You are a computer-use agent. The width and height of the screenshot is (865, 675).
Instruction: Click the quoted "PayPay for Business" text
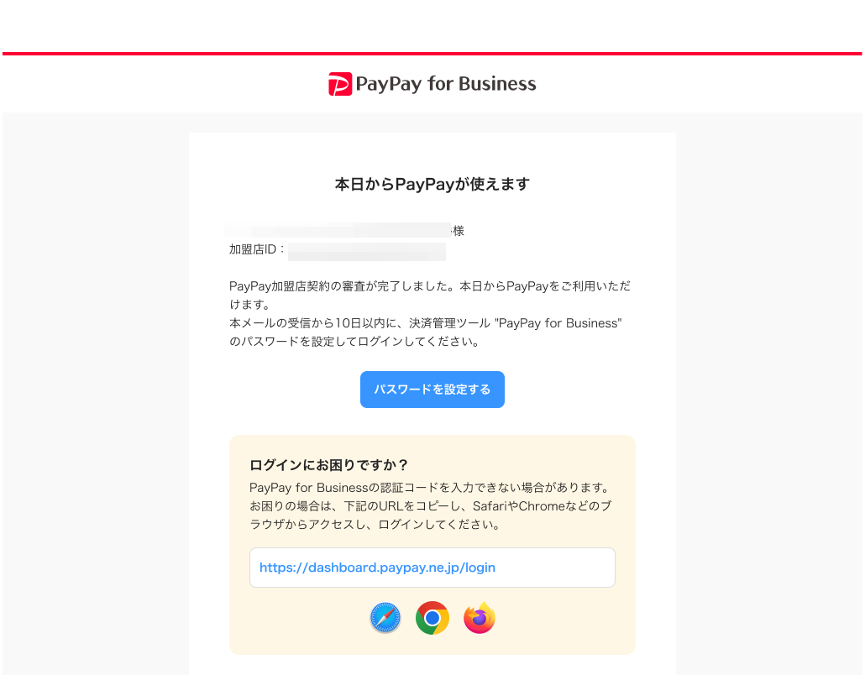coord(558,323)
